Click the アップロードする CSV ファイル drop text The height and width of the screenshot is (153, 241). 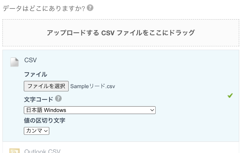121,33
